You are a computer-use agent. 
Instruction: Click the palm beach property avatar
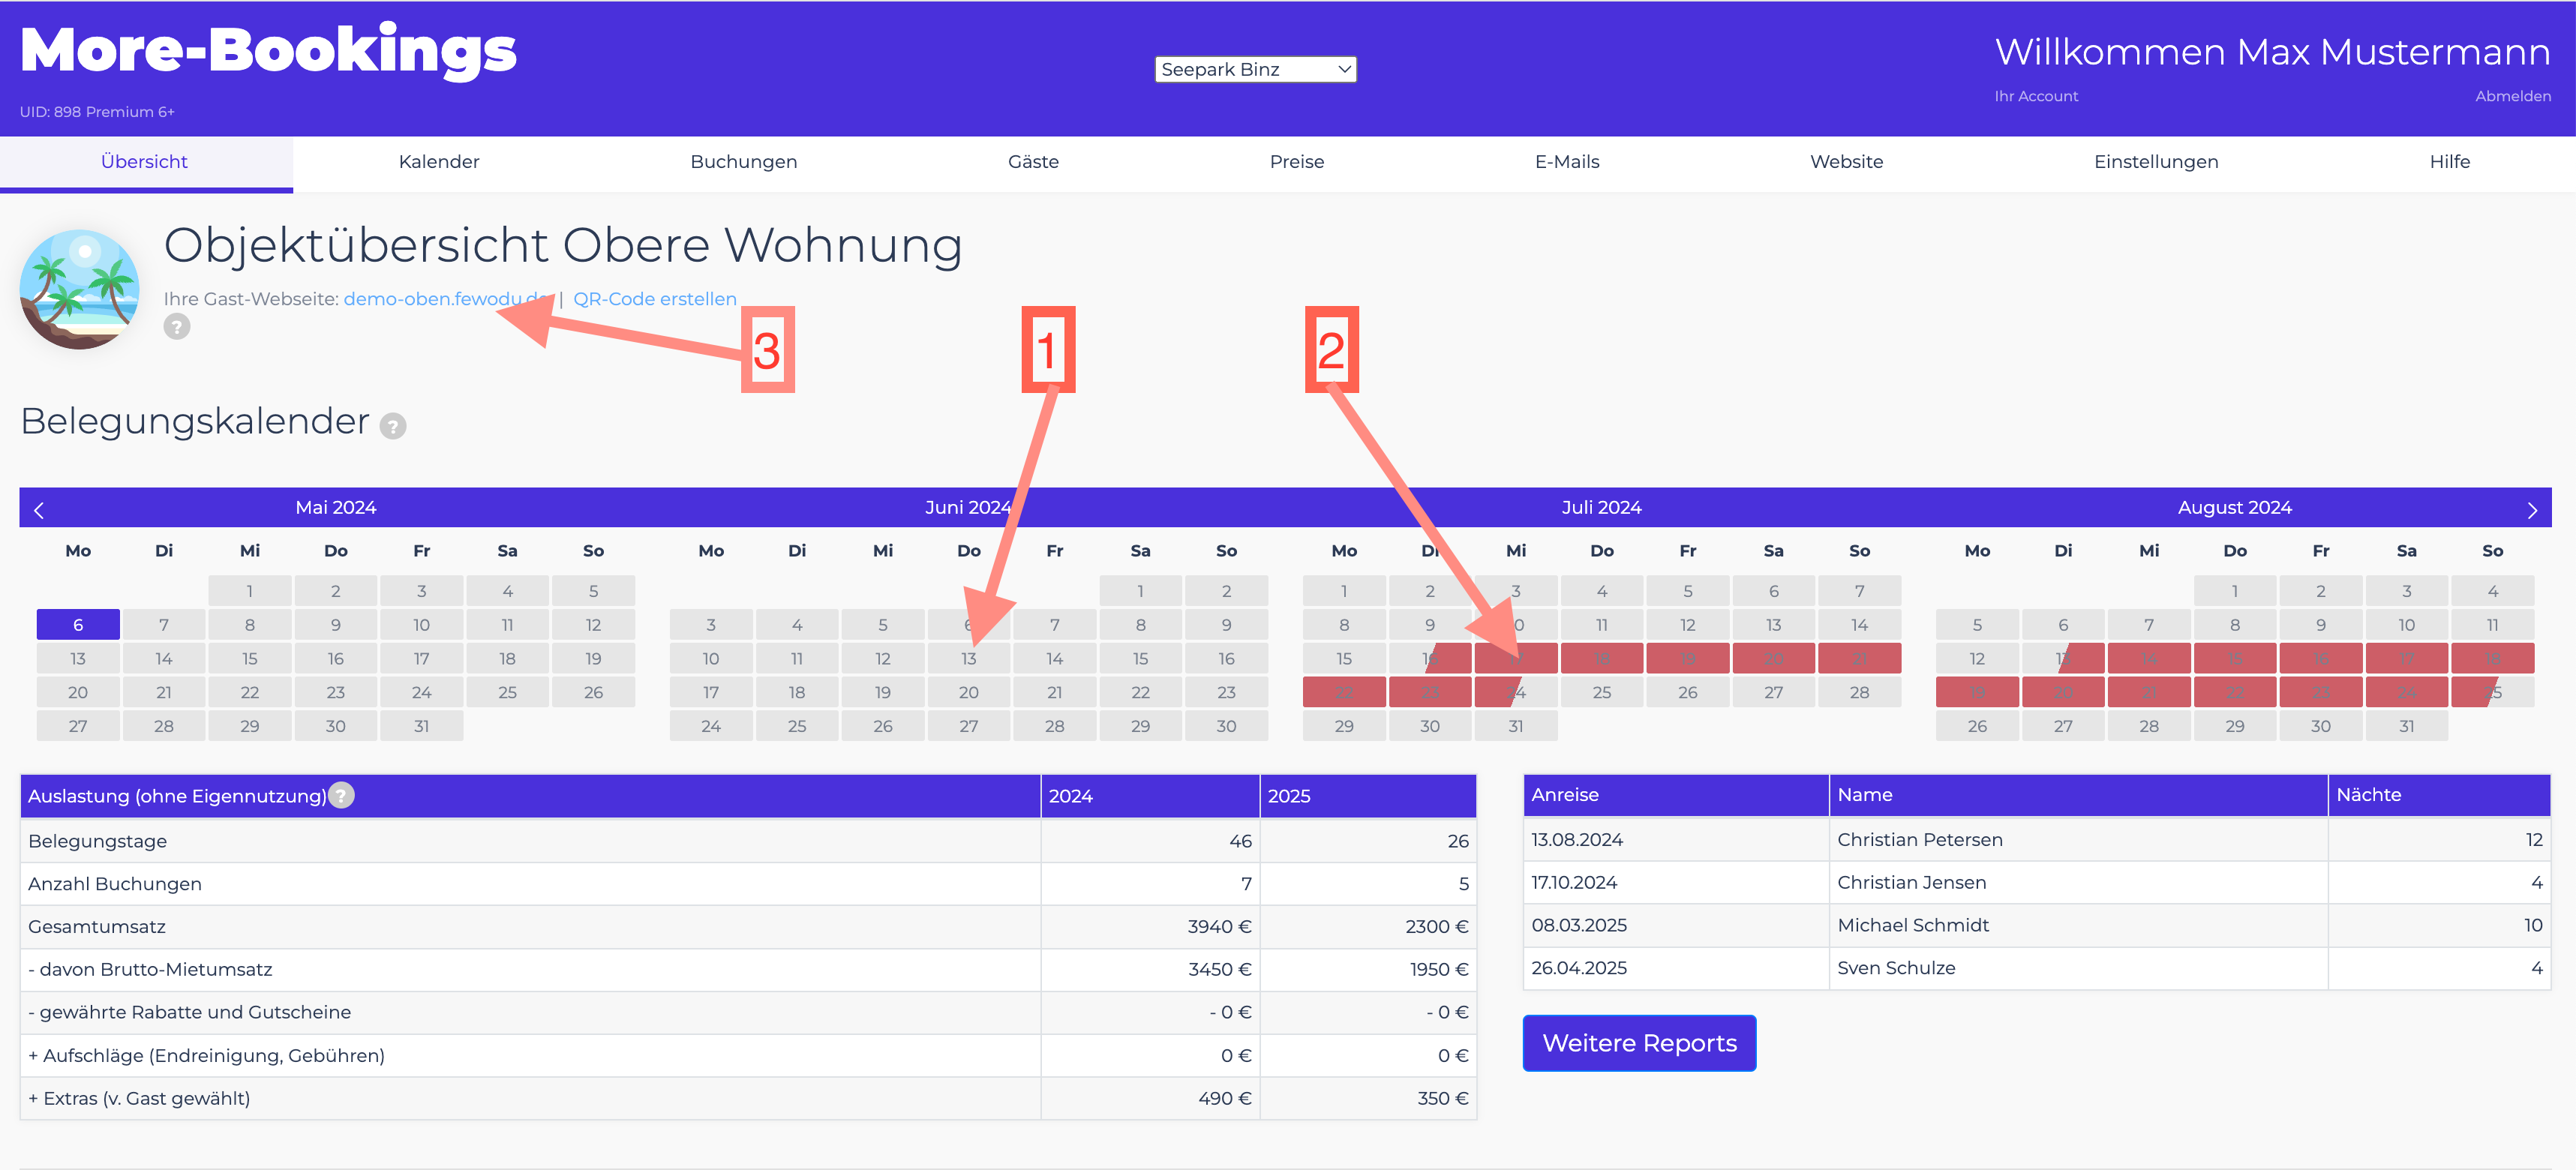[79, 289]
